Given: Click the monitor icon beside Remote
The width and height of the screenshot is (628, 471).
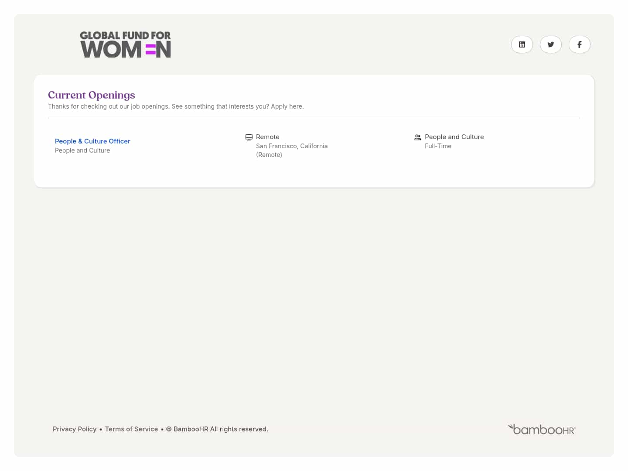Looking at the screenshot, I should pos(249,137).
